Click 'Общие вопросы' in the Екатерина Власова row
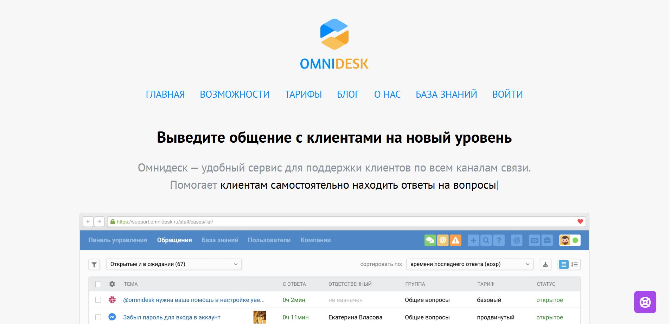The width and height of the screenshot is (670, 324). coord(427,317)
